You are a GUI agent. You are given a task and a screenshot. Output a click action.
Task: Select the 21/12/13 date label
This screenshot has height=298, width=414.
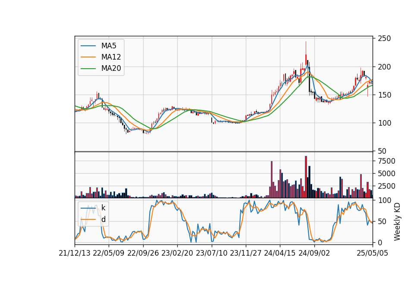(75, 254)
